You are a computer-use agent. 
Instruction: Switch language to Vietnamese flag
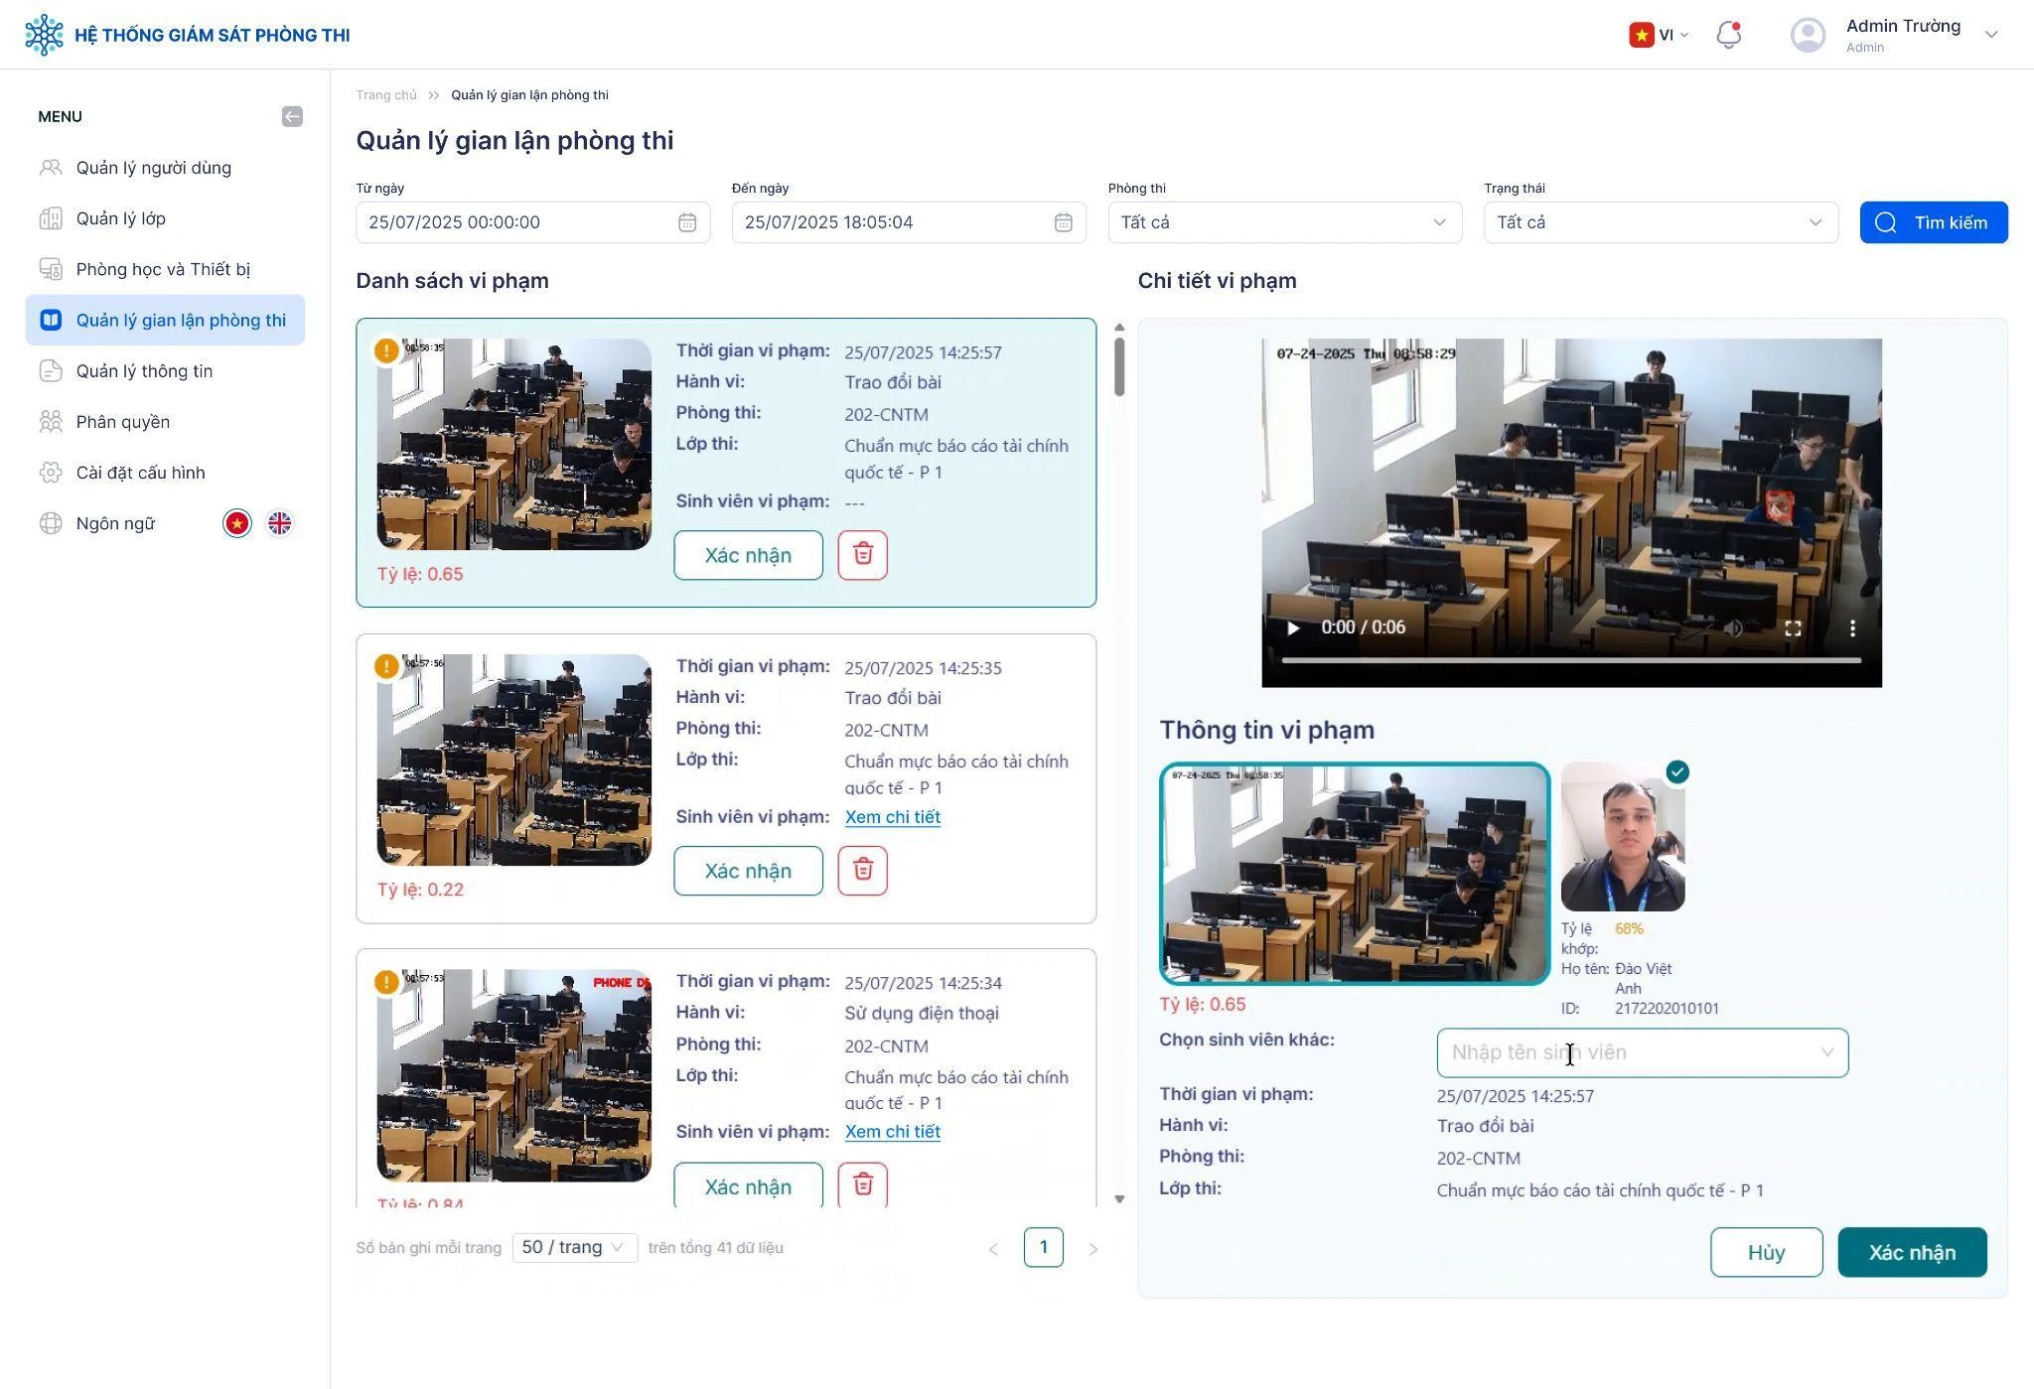pos(237,523)
